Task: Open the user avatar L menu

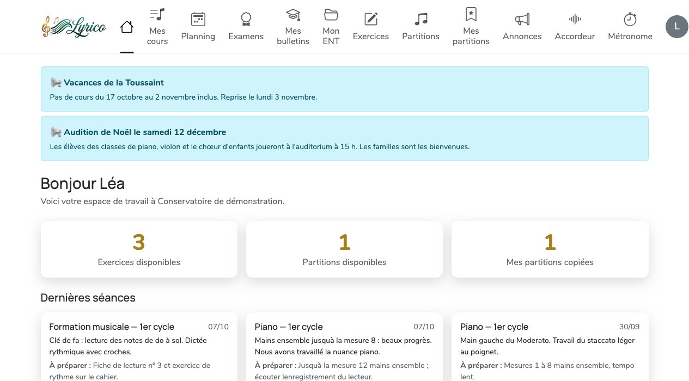Action: tap(677, 27)
